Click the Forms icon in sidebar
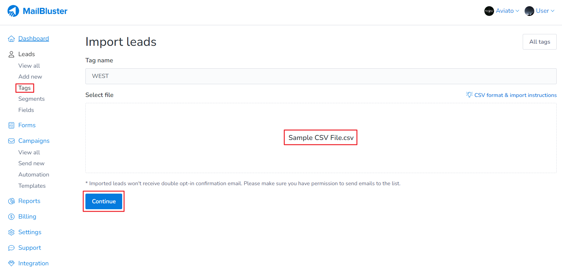 (11, 125)
